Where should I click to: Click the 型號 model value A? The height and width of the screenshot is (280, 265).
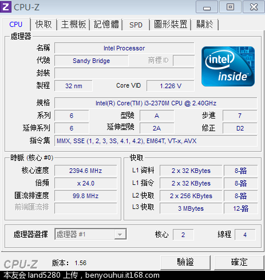[157, 116]
